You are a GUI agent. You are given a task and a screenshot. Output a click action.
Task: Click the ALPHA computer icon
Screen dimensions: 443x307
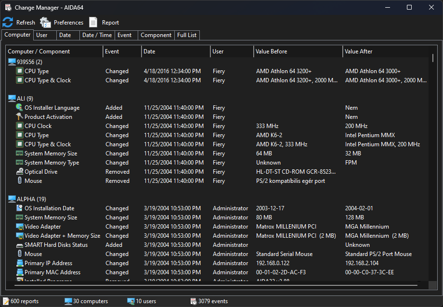click(x=12, y=199)
